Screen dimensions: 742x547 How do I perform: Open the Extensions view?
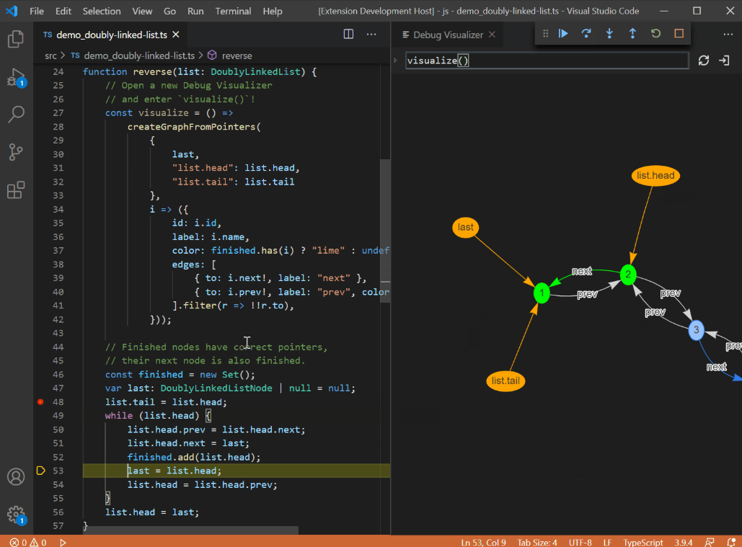point(16,190)
